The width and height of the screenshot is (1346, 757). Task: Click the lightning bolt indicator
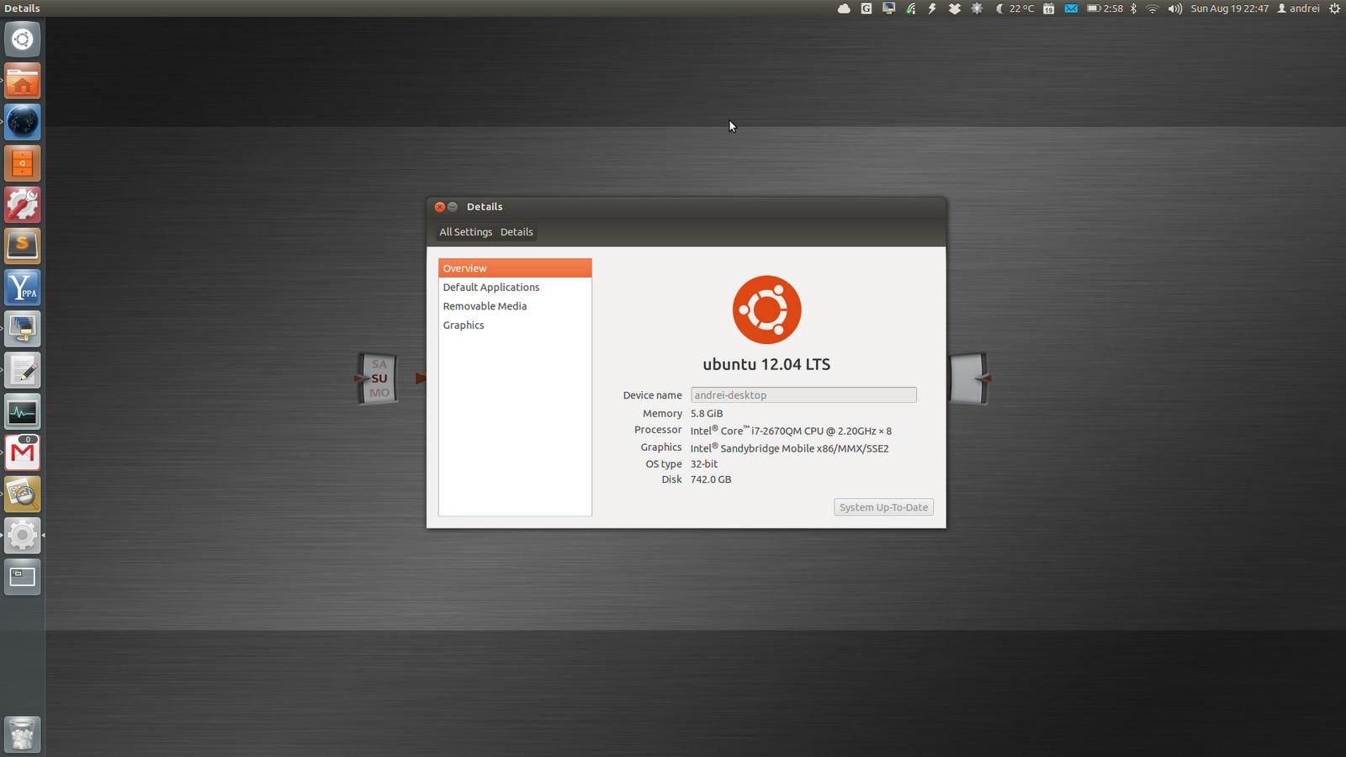[932, 8]
